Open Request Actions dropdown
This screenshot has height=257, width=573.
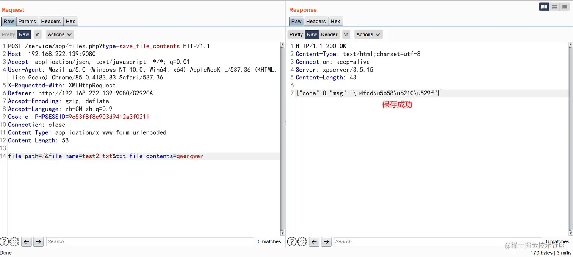(59, 34)
